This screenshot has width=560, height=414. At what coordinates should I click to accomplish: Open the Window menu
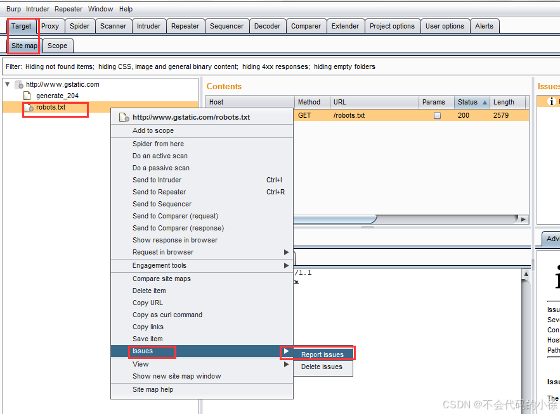coord(100,9)
